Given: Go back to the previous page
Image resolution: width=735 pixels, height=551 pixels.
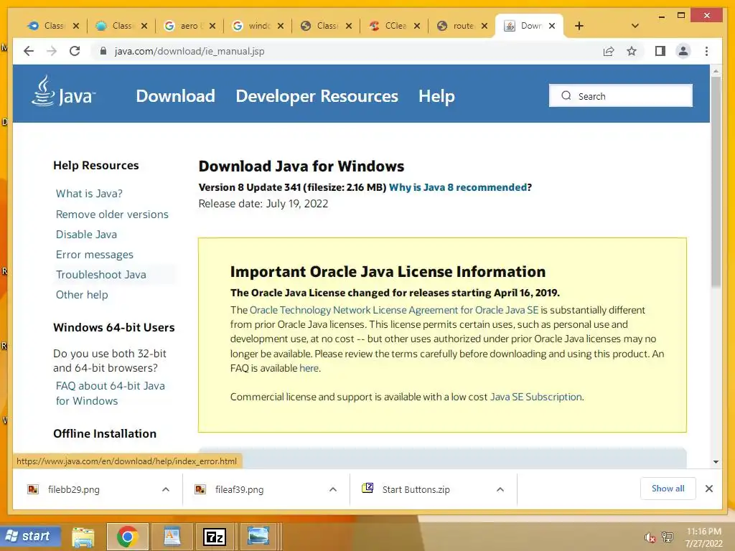Looking at the screenshot, I should (29, 51).
